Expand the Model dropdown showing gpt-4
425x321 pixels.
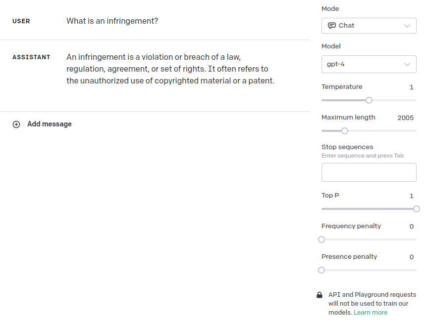pos(369,64)
